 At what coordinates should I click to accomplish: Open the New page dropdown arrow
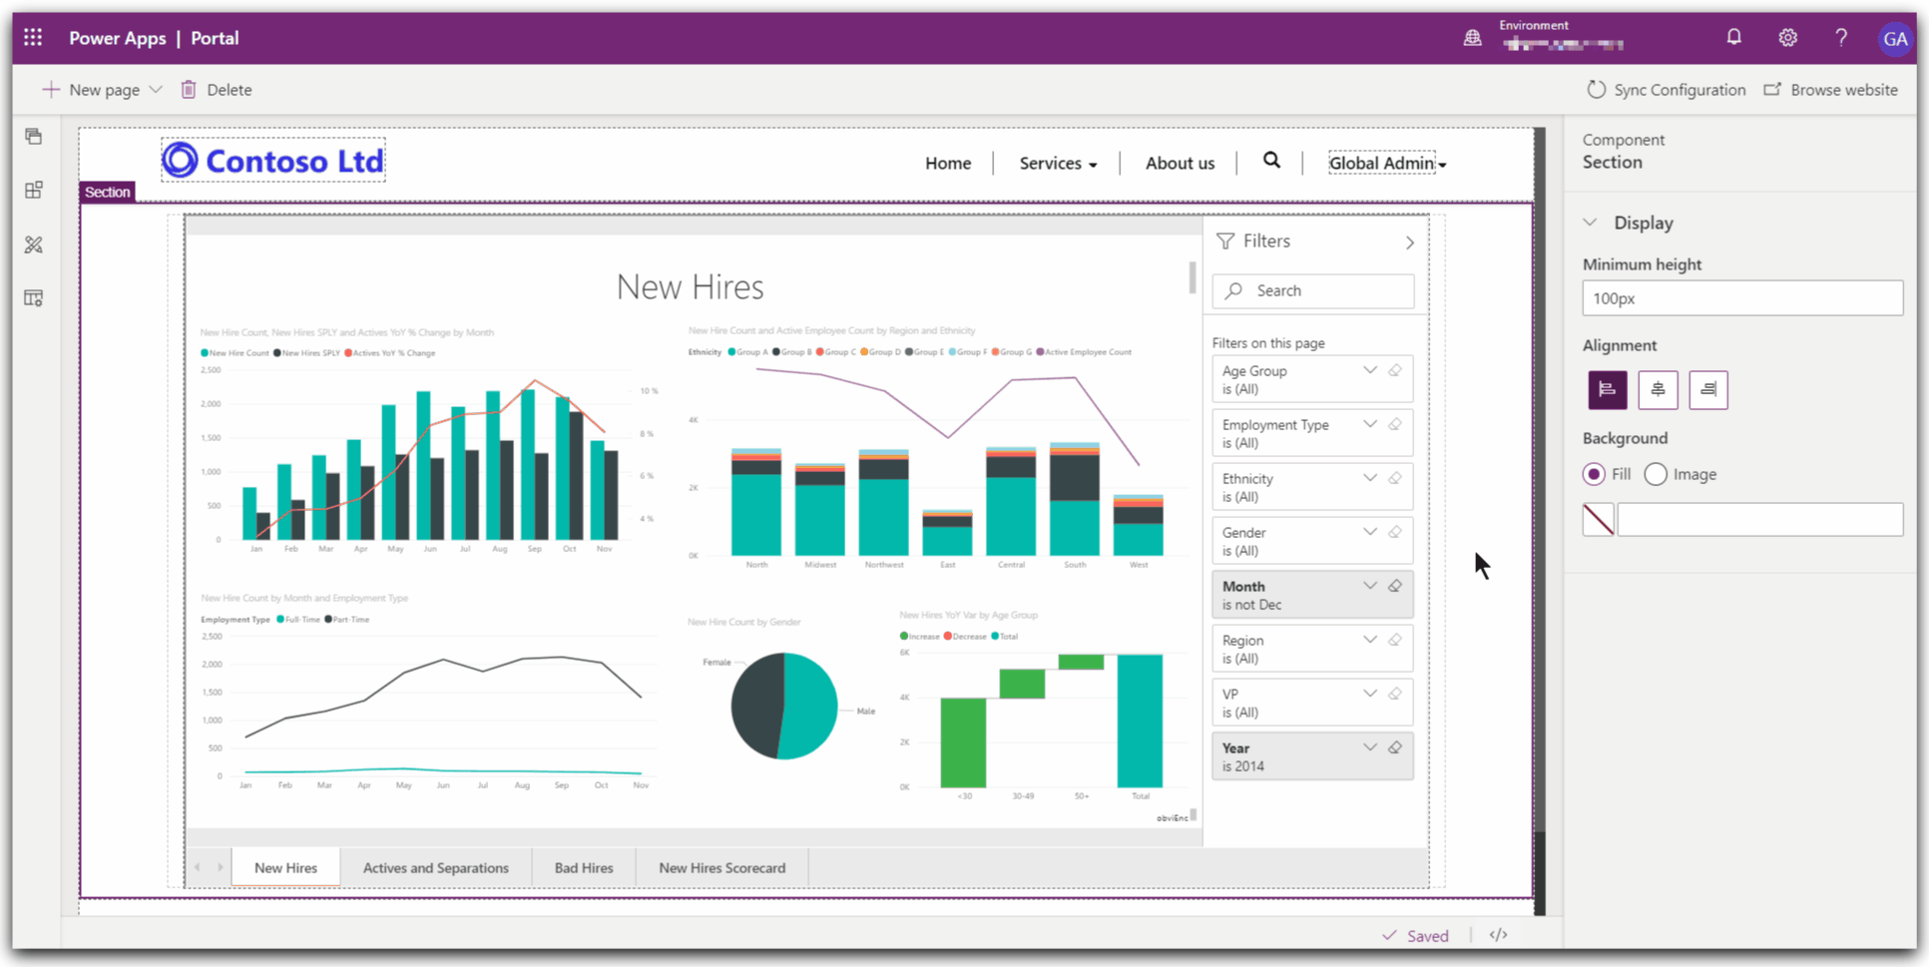click(156, 90)
